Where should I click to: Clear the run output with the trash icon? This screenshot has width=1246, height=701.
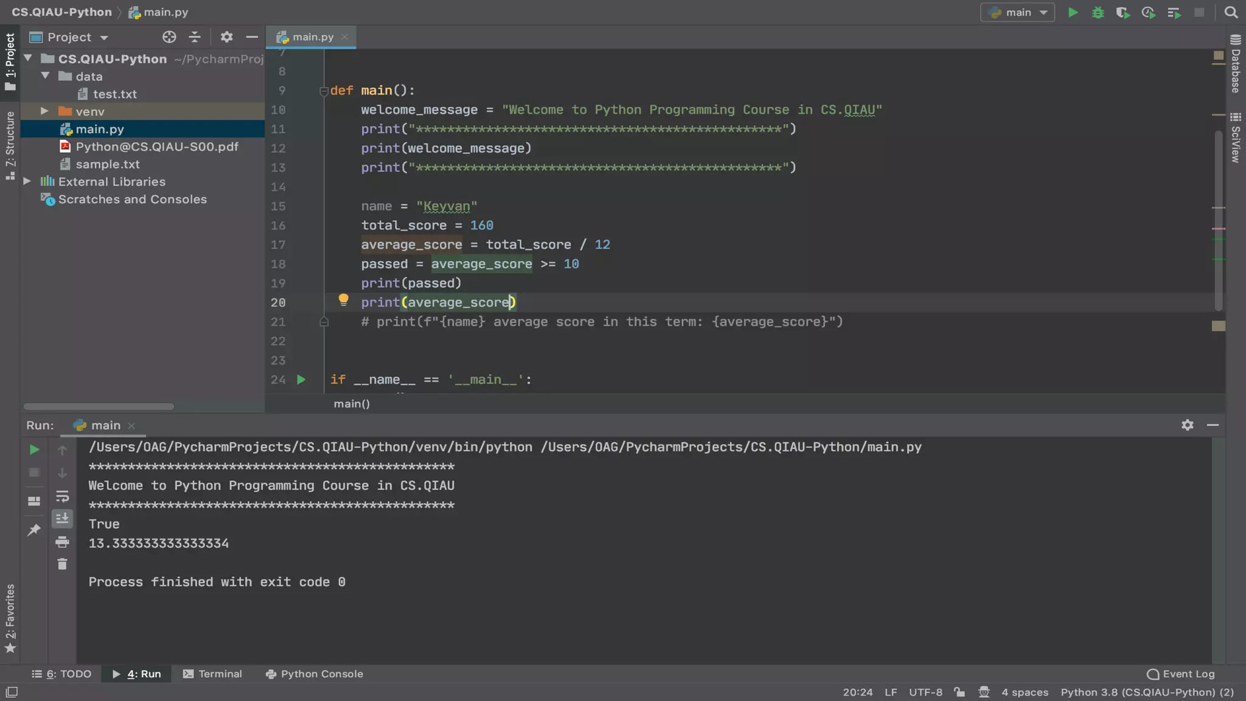click(x=62, y=564)
